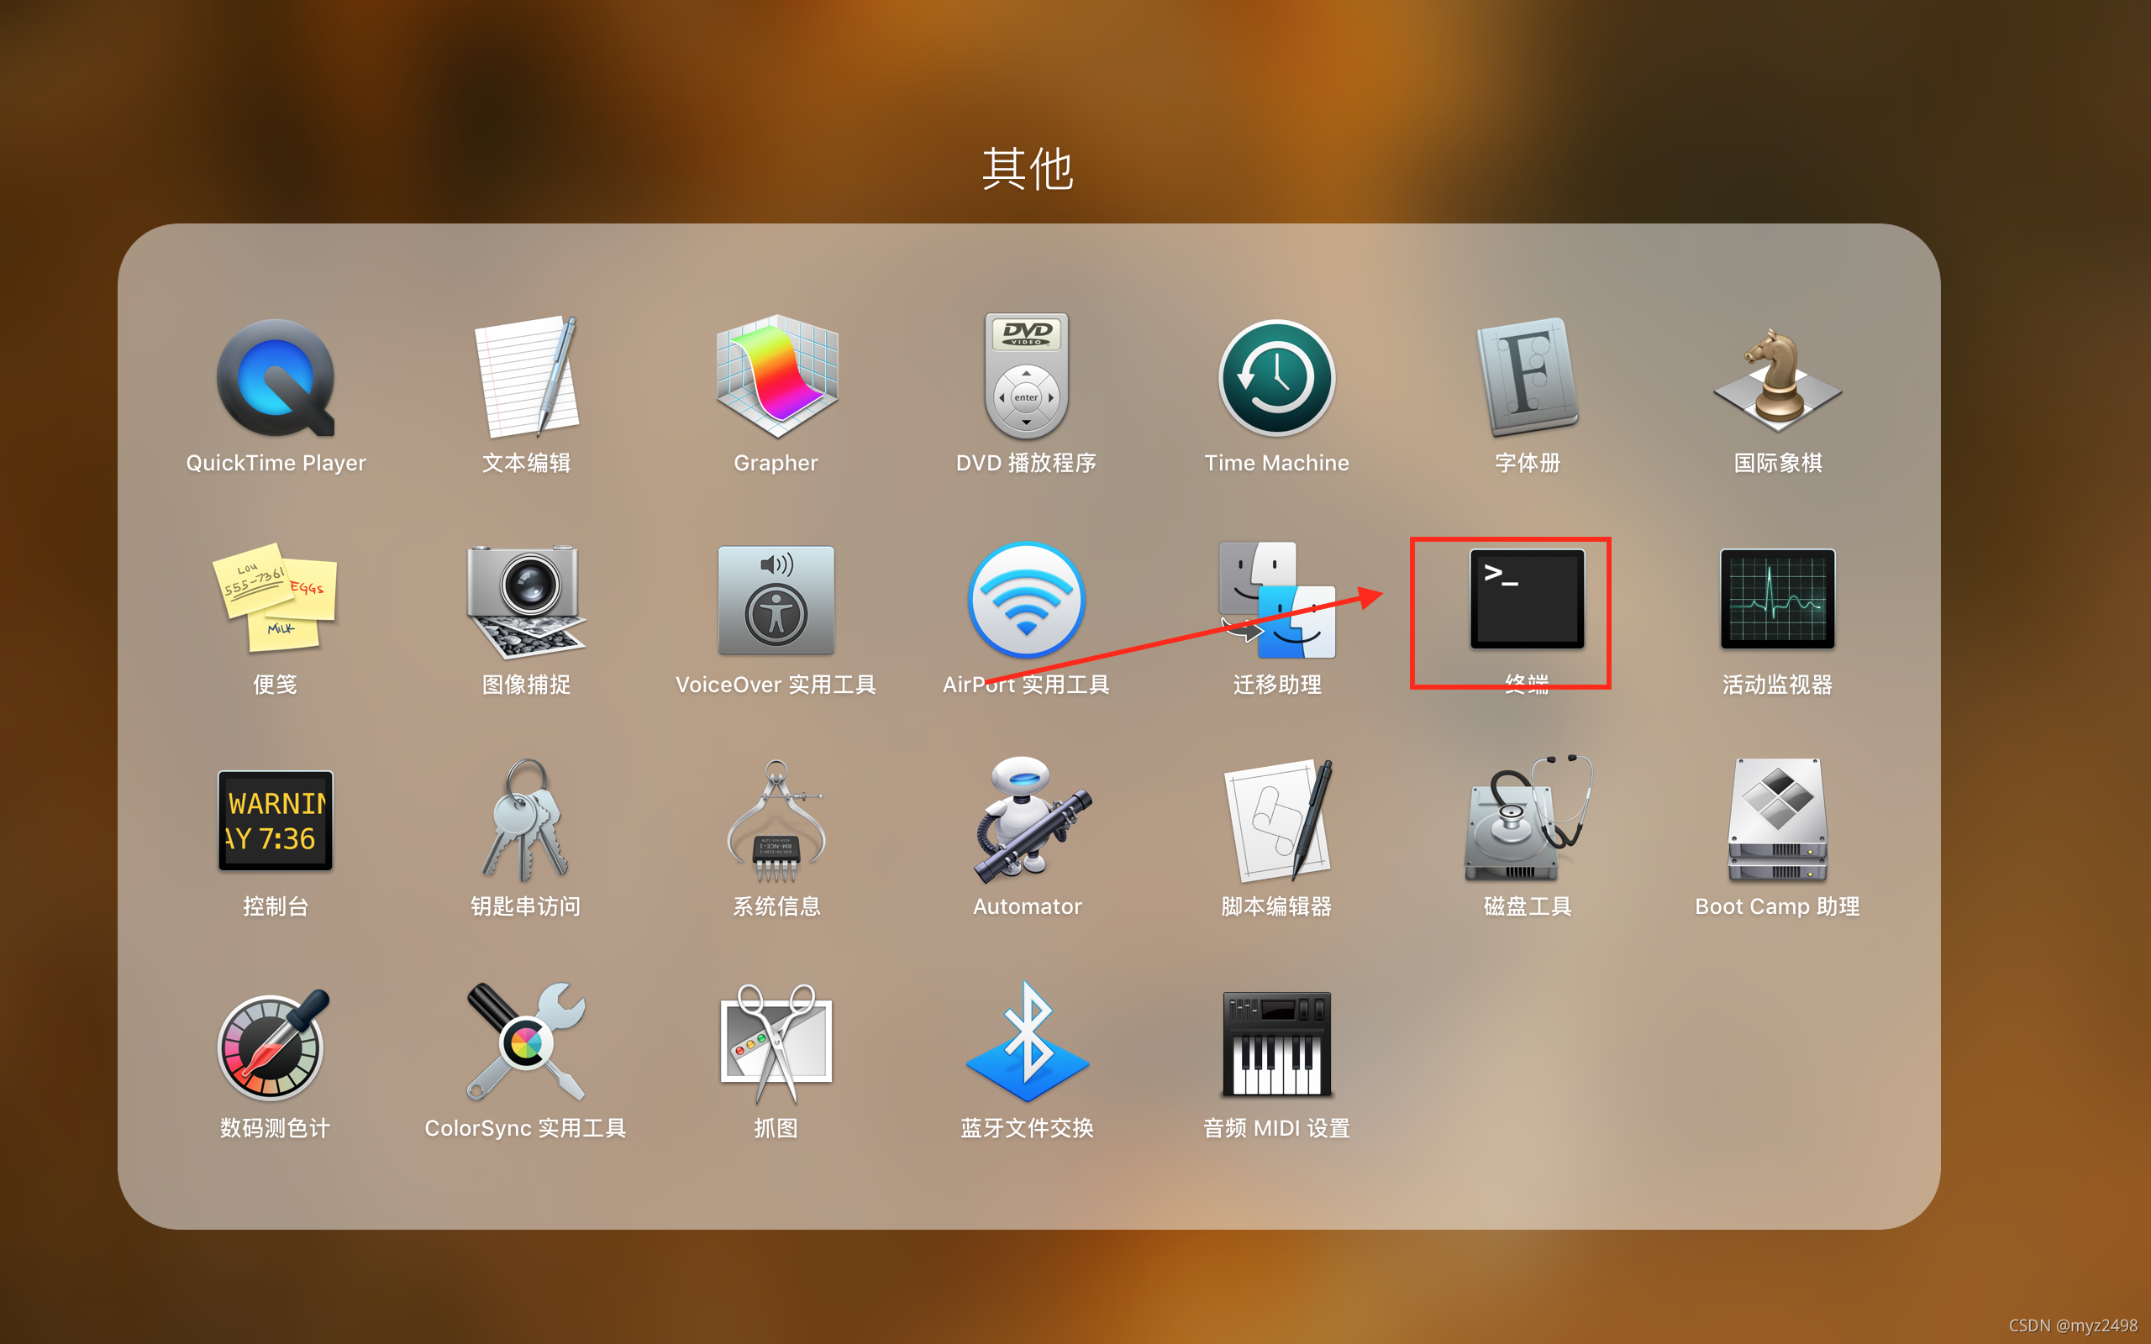Viewport: 2151px width, 1344px height.
Task: Open 控制台 Console app
Action: pyautogui.click(x=276, y=821)
